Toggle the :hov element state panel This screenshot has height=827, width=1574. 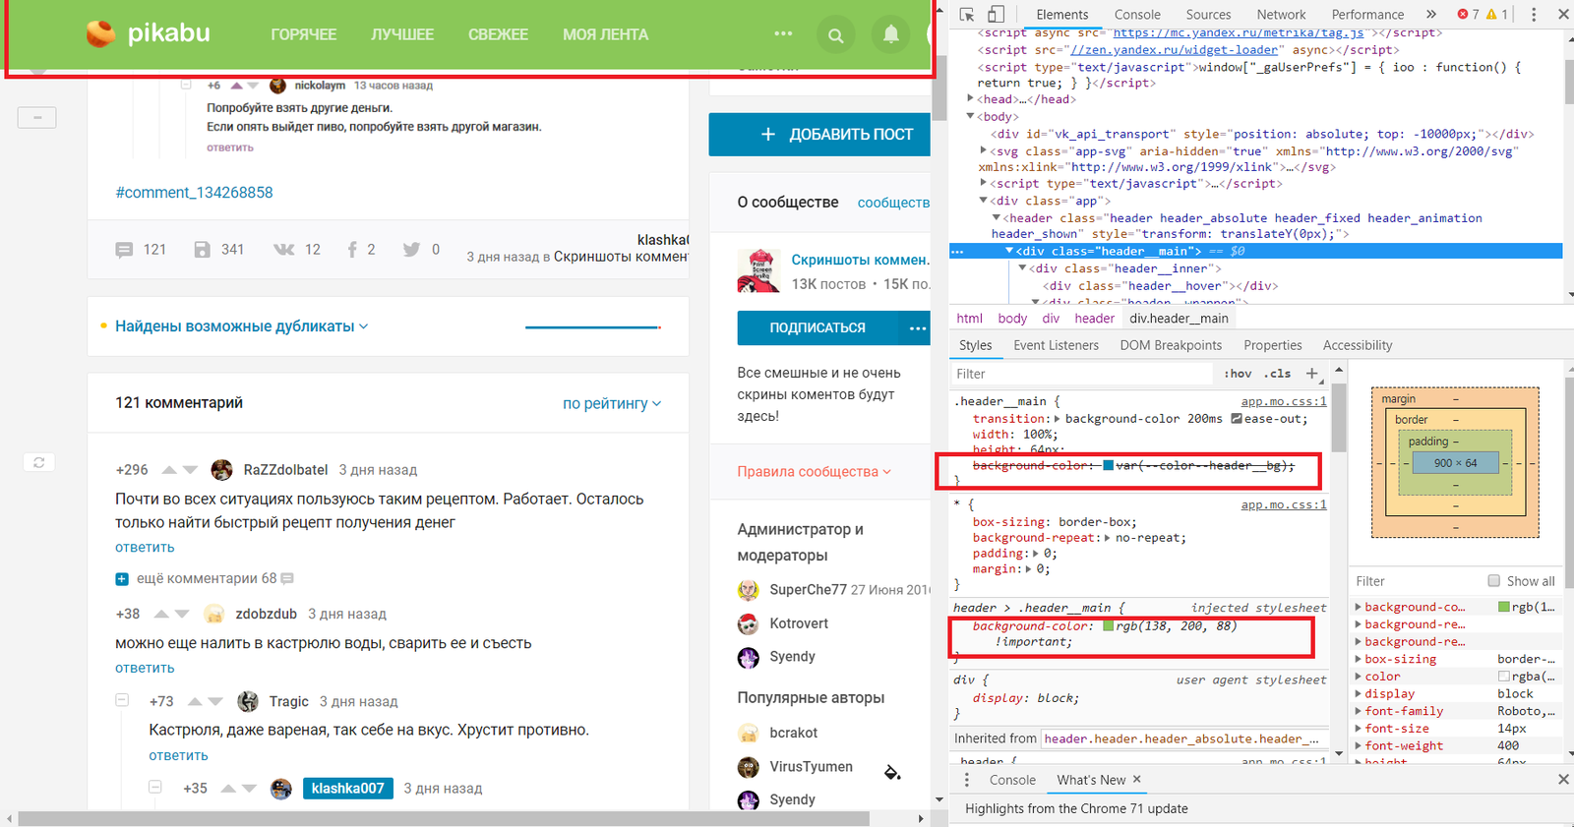(1238, 374)
